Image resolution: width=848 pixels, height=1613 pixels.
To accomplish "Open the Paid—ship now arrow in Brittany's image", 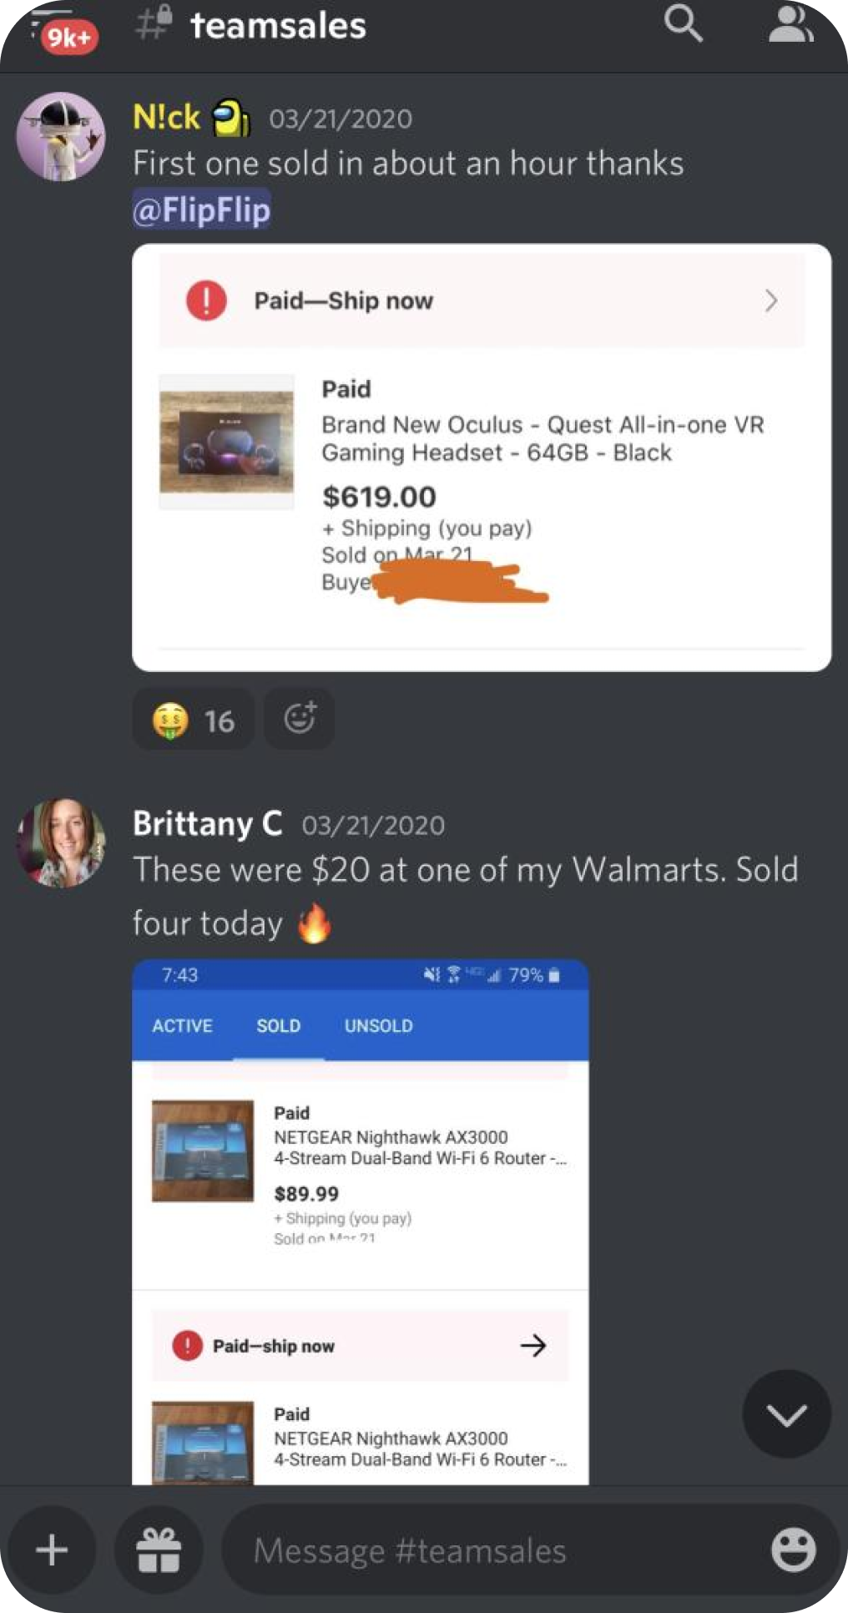I will pos(533,1345).
